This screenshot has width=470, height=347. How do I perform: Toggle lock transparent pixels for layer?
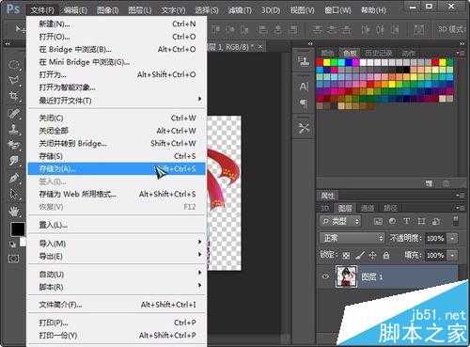pyautogui.click(x=346, y=256)
